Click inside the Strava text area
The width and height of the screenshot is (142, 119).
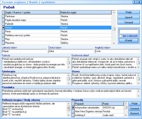[104, 79]
